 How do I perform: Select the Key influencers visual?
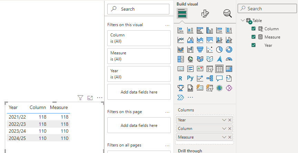200,78
